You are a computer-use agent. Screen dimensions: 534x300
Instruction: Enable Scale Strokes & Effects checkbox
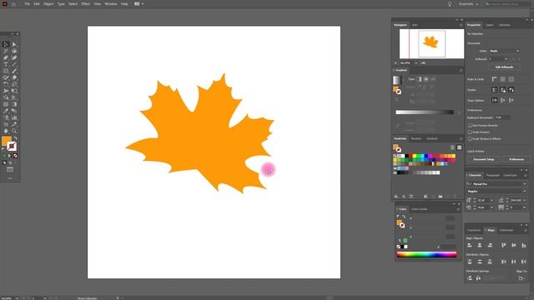point(470,139)
